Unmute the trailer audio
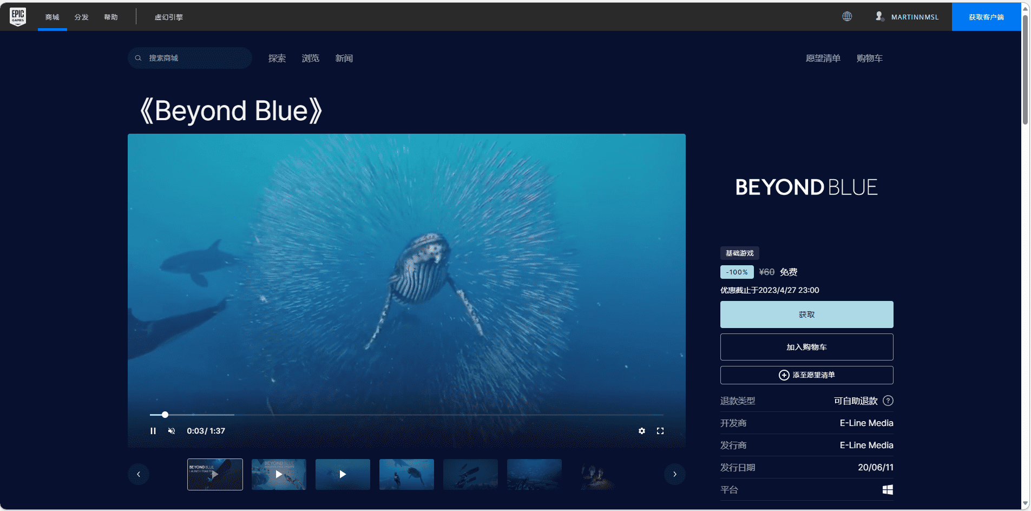 tap(172, 431)
